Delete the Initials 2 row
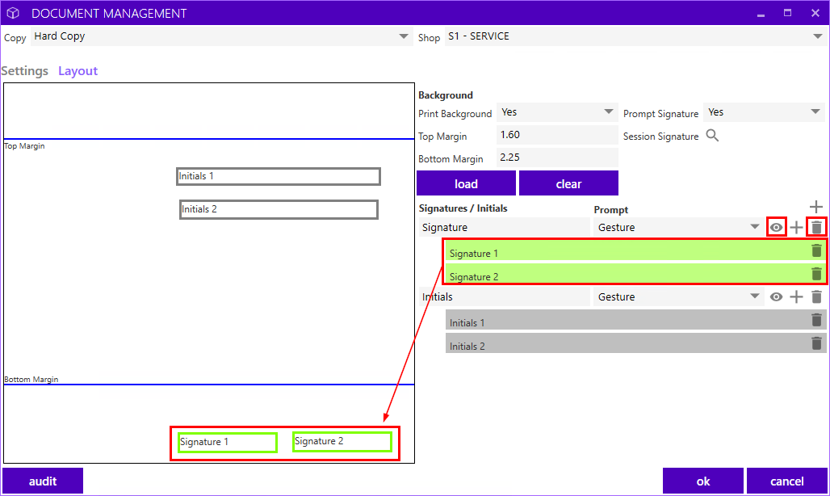Image resolution: width=830 pixels, height=496 pixels. [817, 343]
